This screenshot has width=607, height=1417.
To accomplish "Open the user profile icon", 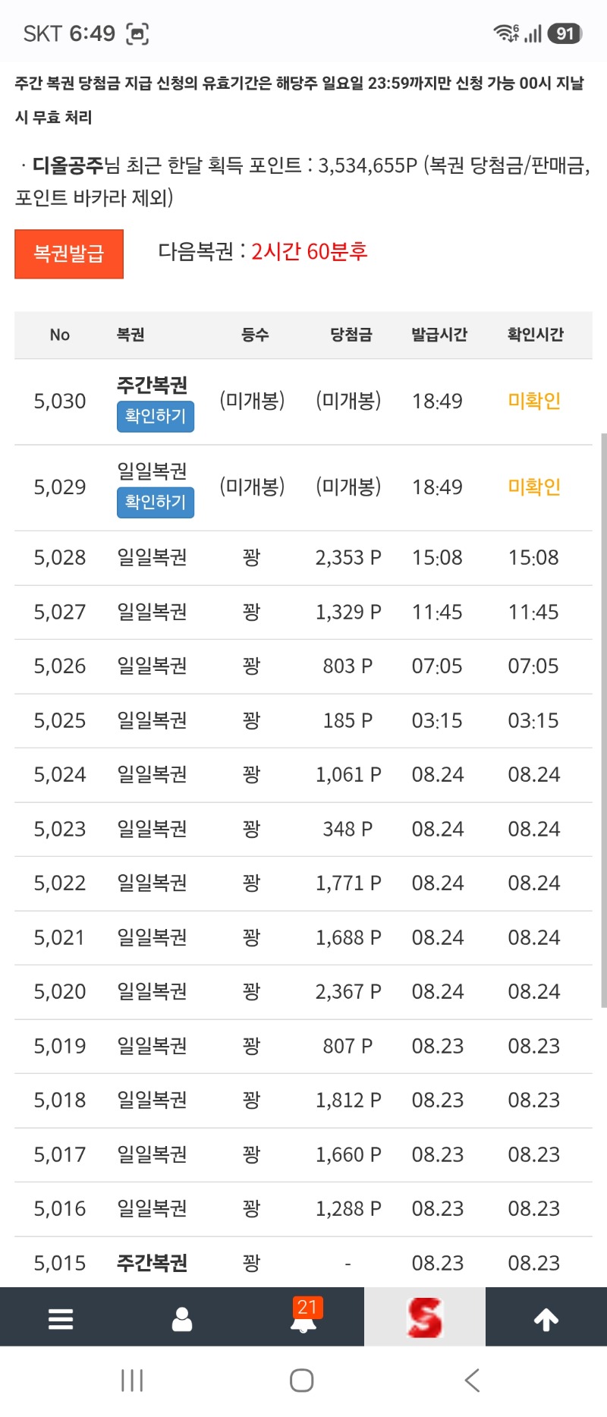I will [182, 1319].
